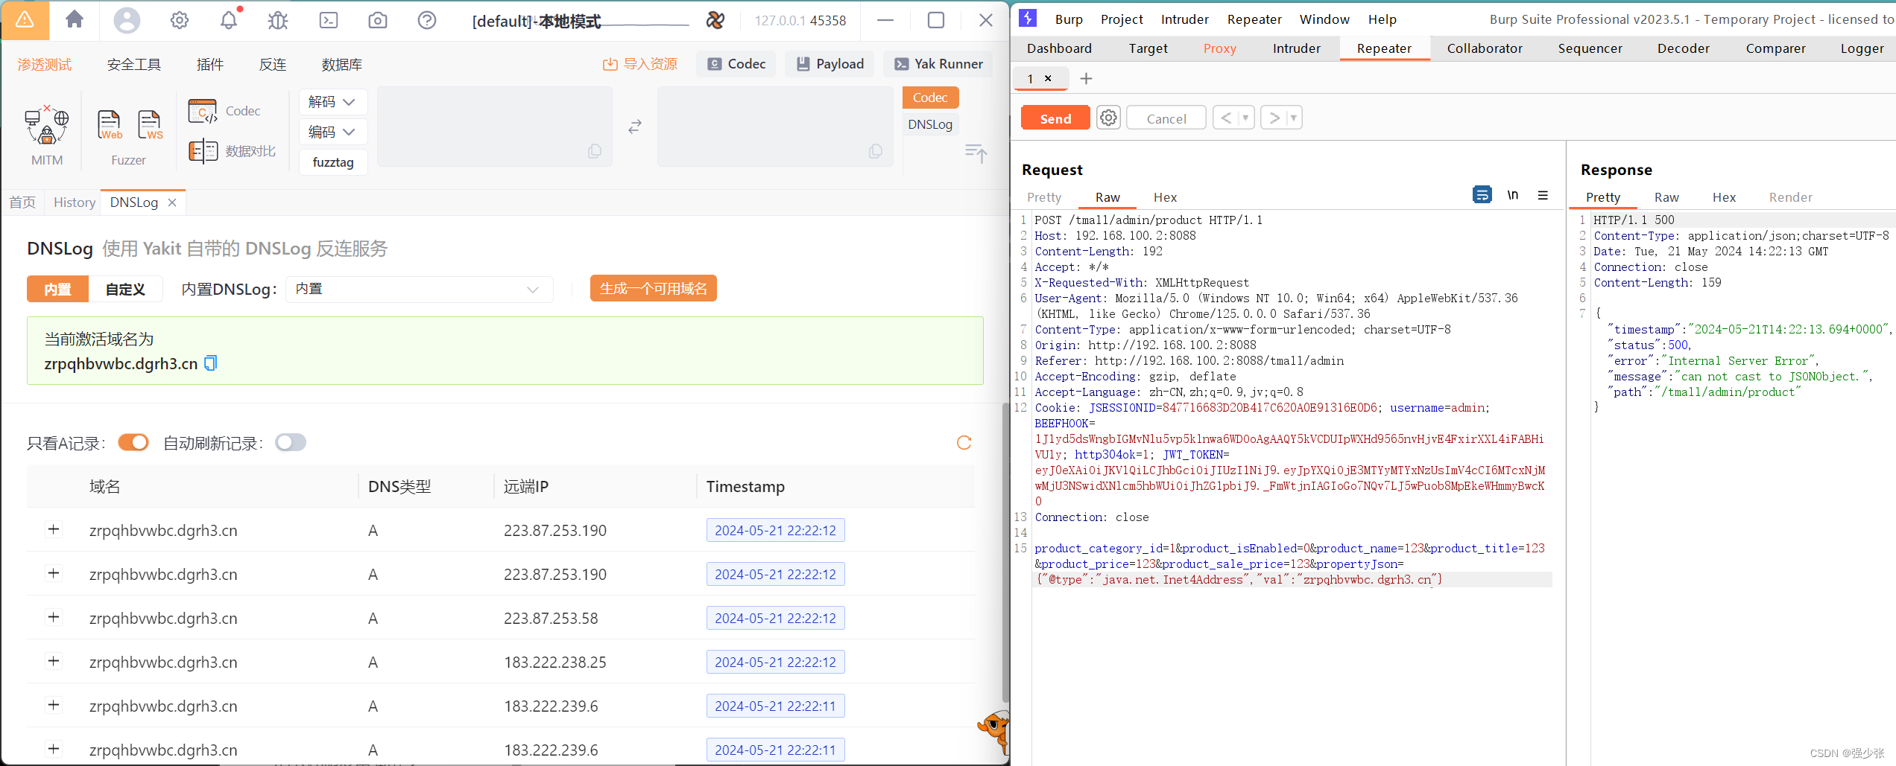Click the 生成一个可用域名 button
The width and height of the screenshot is (1896, 766).
coord(654,289)
